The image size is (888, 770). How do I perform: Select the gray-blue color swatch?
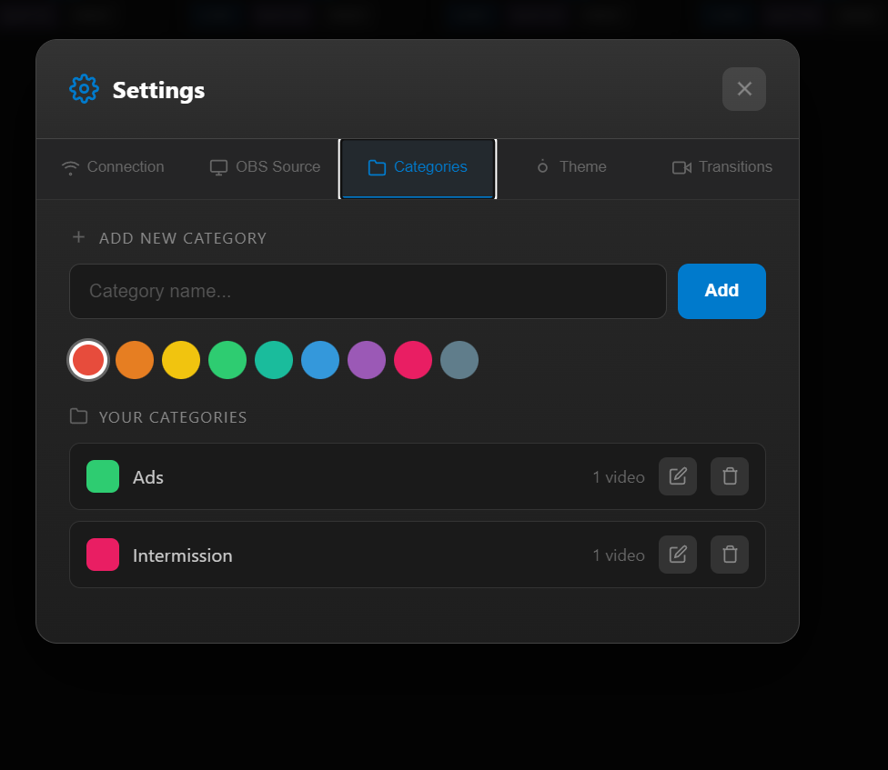pyautogui.click(x=459, y=360)
